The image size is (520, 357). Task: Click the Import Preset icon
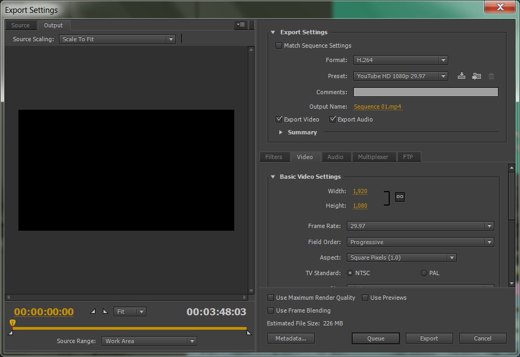click(476, 76)
